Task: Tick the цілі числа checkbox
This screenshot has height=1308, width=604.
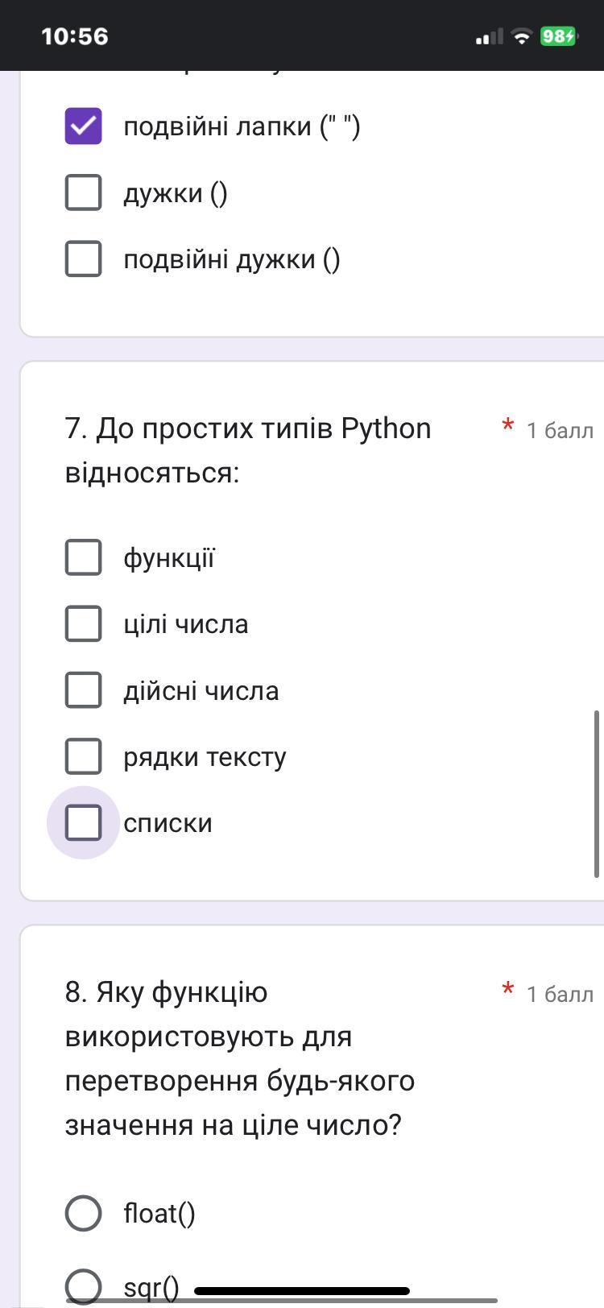Action: pyautogui.click(x=83, y=623)
